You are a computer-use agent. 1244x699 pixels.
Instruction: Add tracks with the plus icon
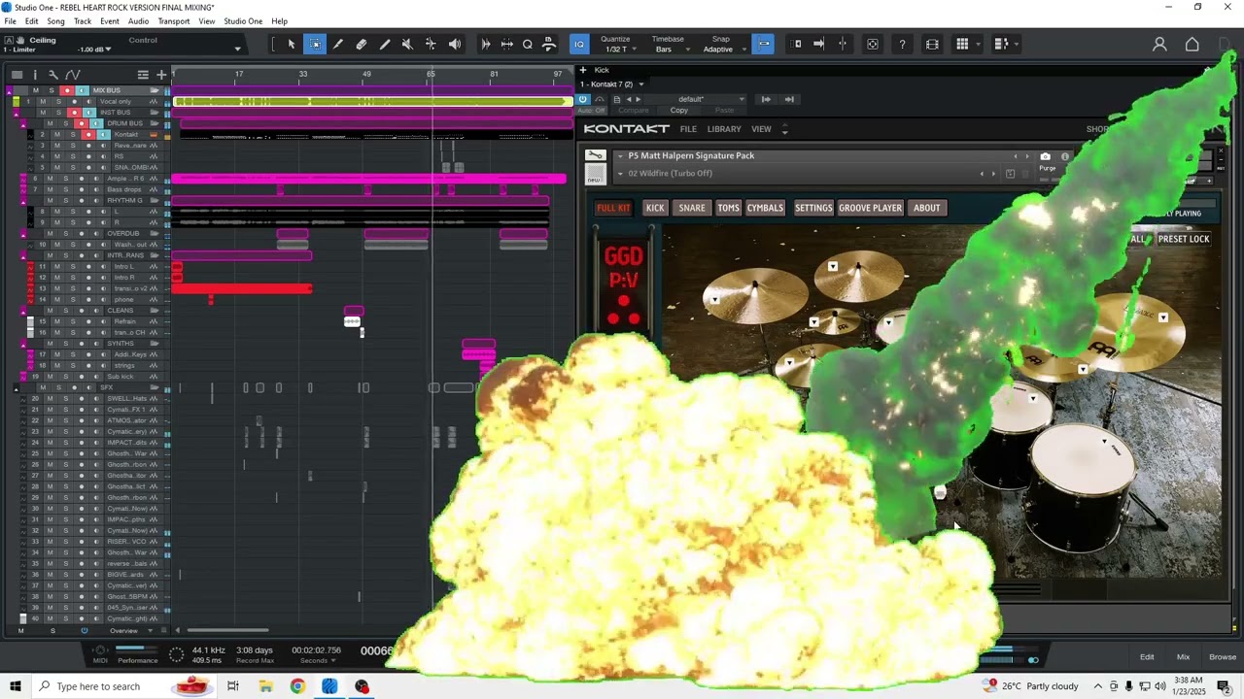click(x=161, y=75)
